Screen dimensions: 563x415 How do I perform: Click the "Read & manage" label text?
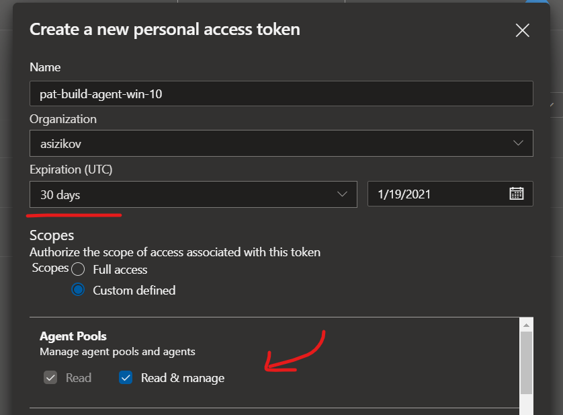coord(183,378)
